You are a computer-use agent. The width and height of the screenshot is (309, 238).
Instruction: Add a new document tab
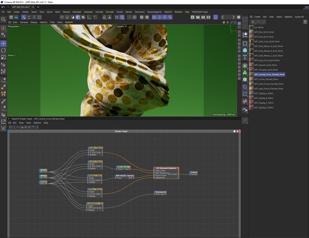pyautogui.click(x=38, y=7)
